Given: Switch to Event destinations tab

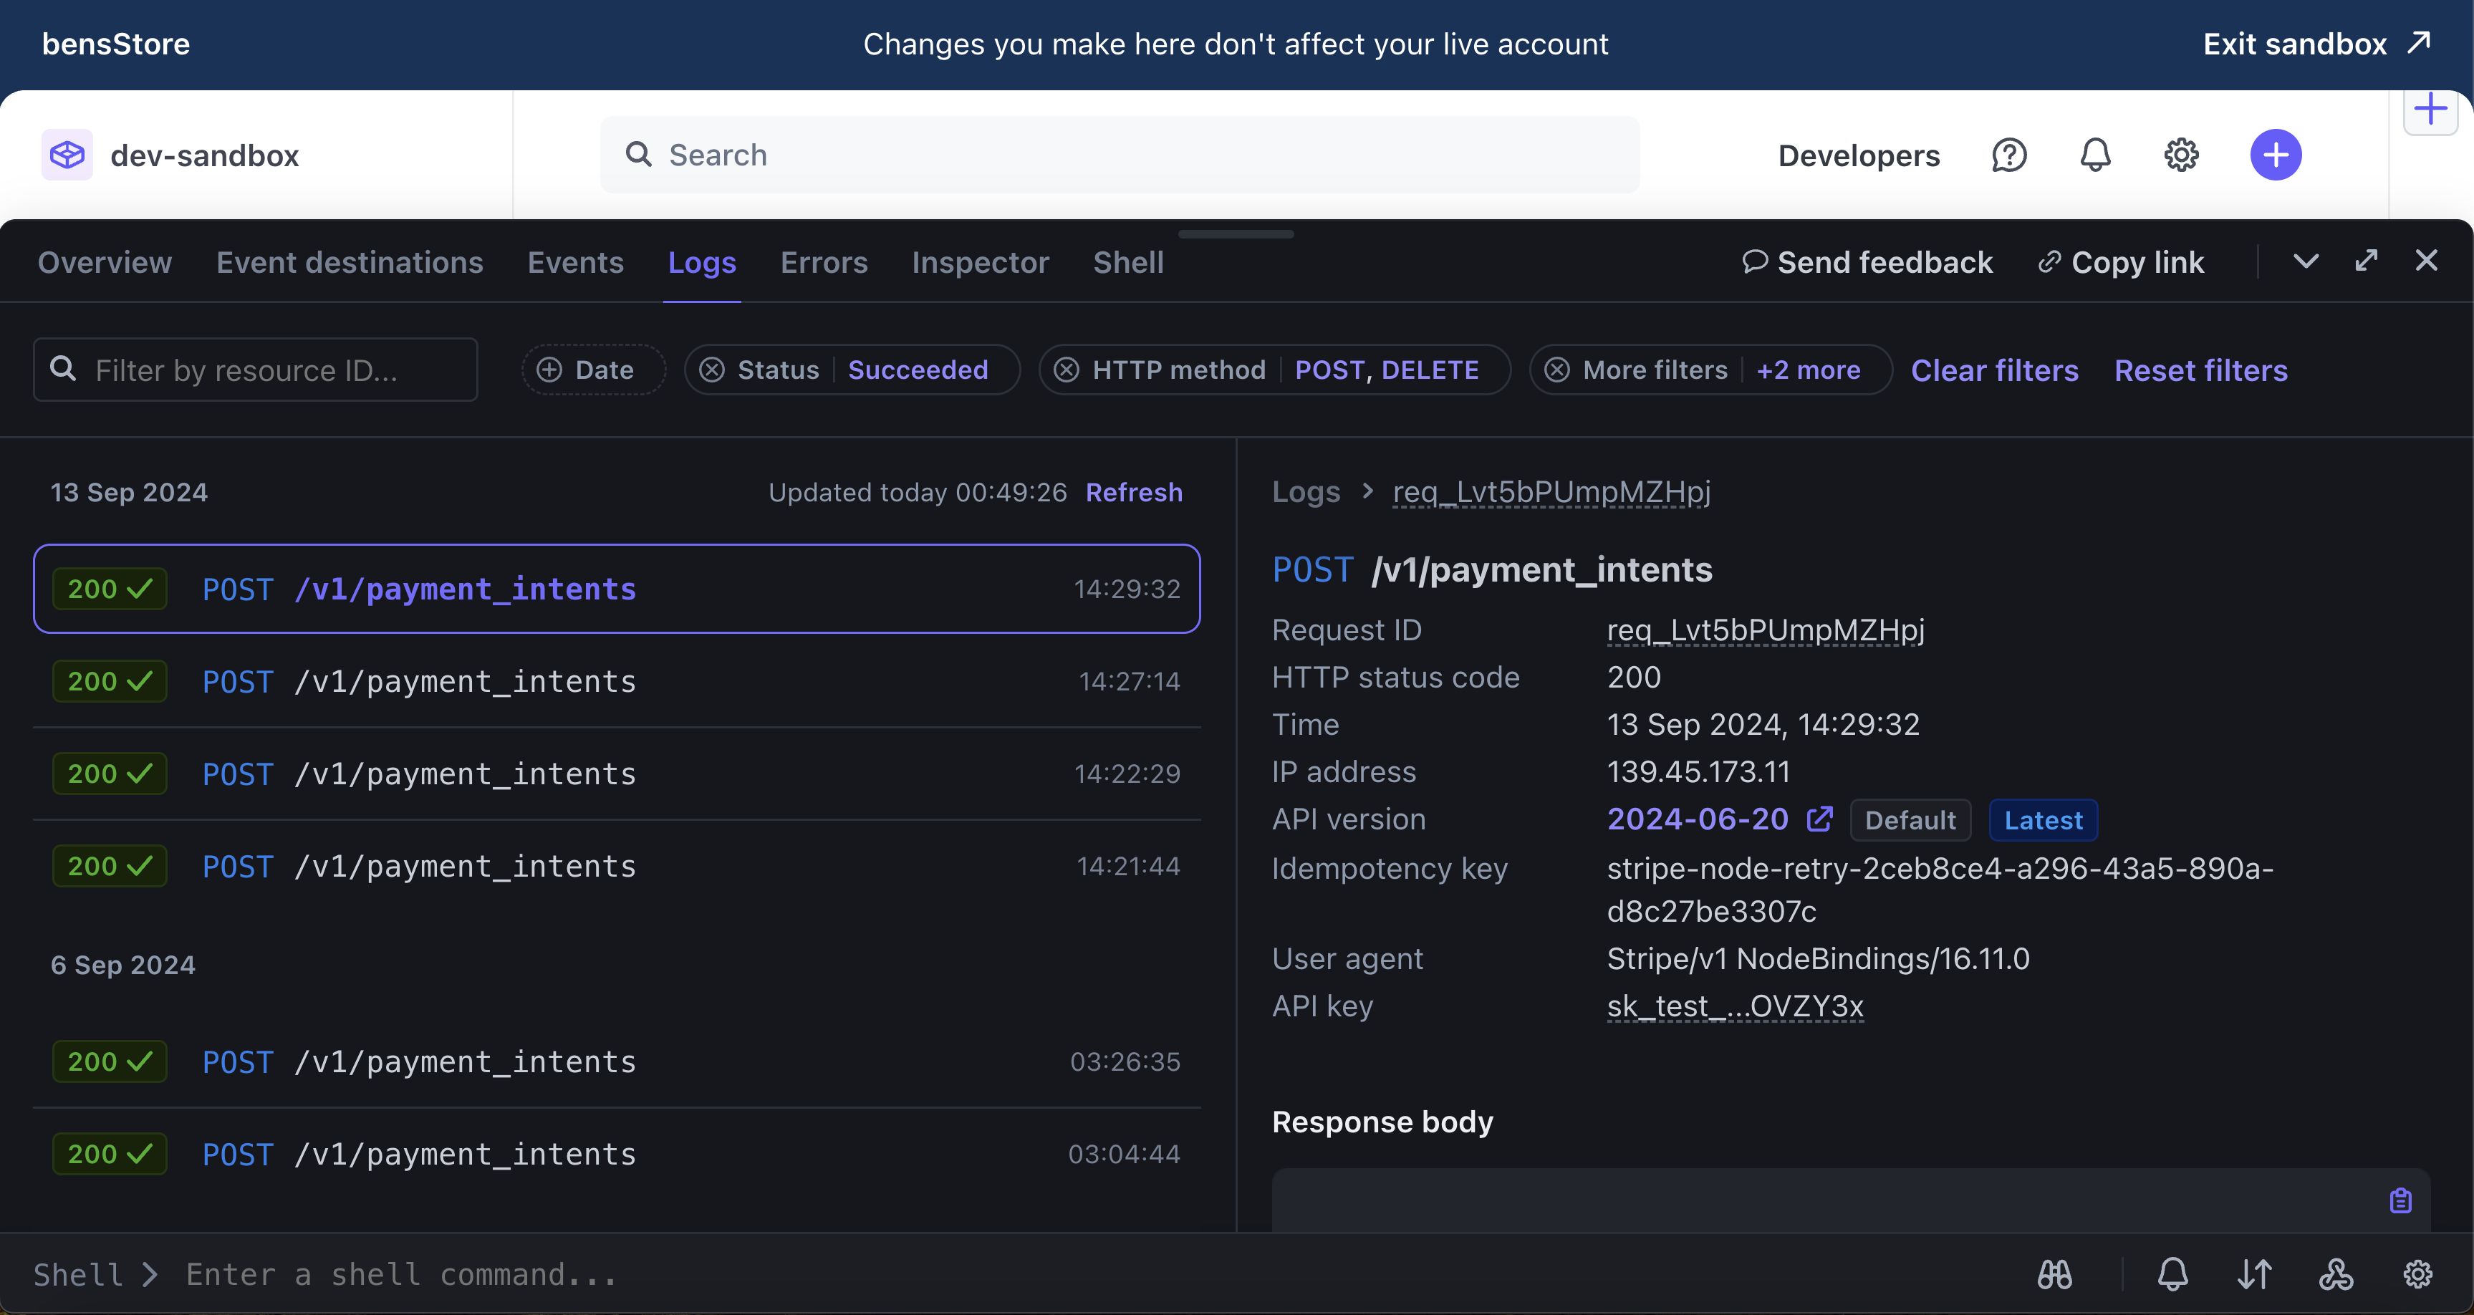Looking at the screenshot, I should [350, 261].
